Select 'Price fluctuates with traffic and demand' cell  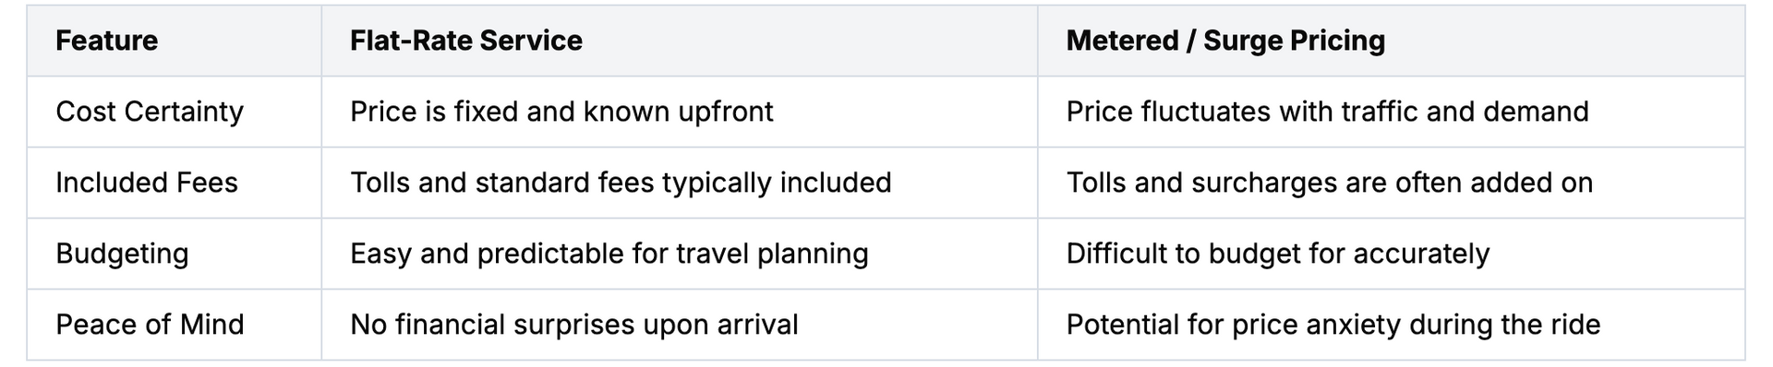[1327, 112]
